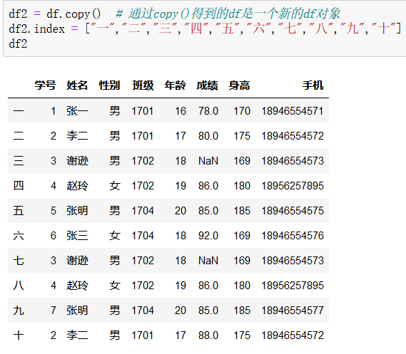Click phone 18956257895 in row 四
The height and width of the screenshot is (354, 406).
[x=293, y=185]
